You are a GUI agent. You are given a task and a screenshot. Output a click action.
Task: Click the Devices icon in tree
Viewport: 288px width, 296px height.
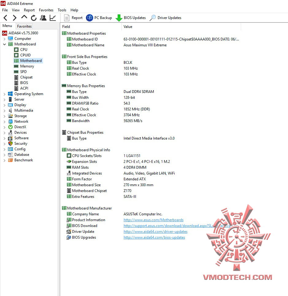point(10,133)
